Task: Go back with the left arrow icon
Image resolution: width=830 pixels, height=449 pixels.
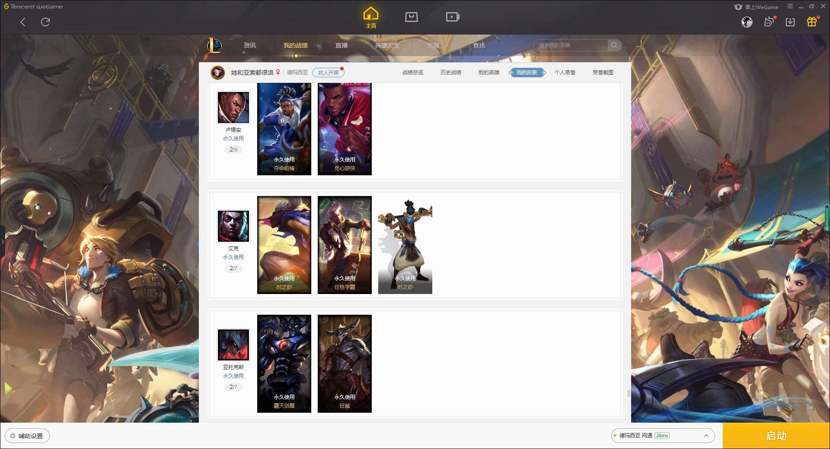Action: pyautogui.click(x=23, y=22)
